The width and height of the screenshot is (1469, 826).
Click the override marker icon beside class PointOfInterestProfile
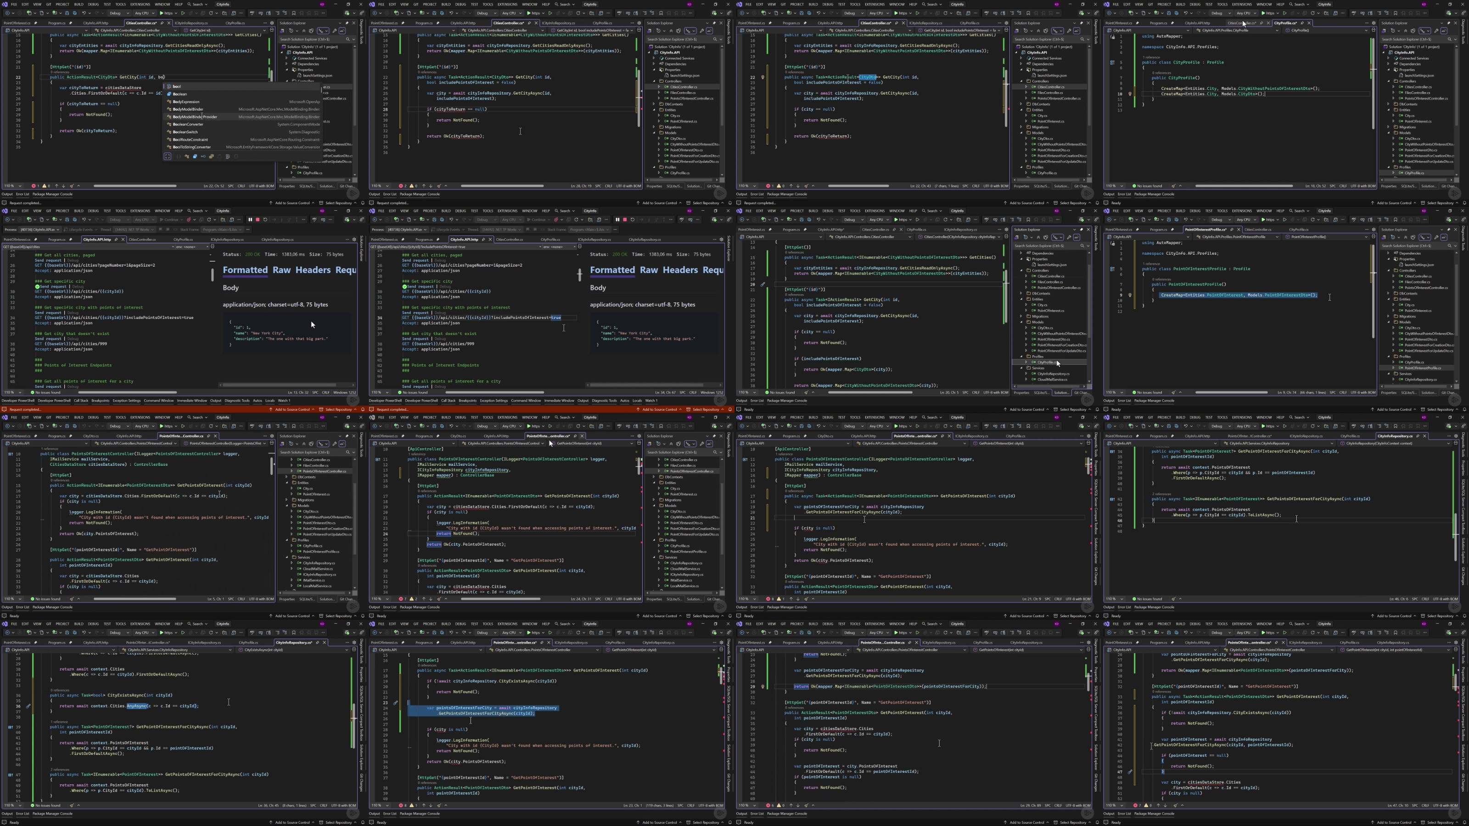[x=1112, y=269]
